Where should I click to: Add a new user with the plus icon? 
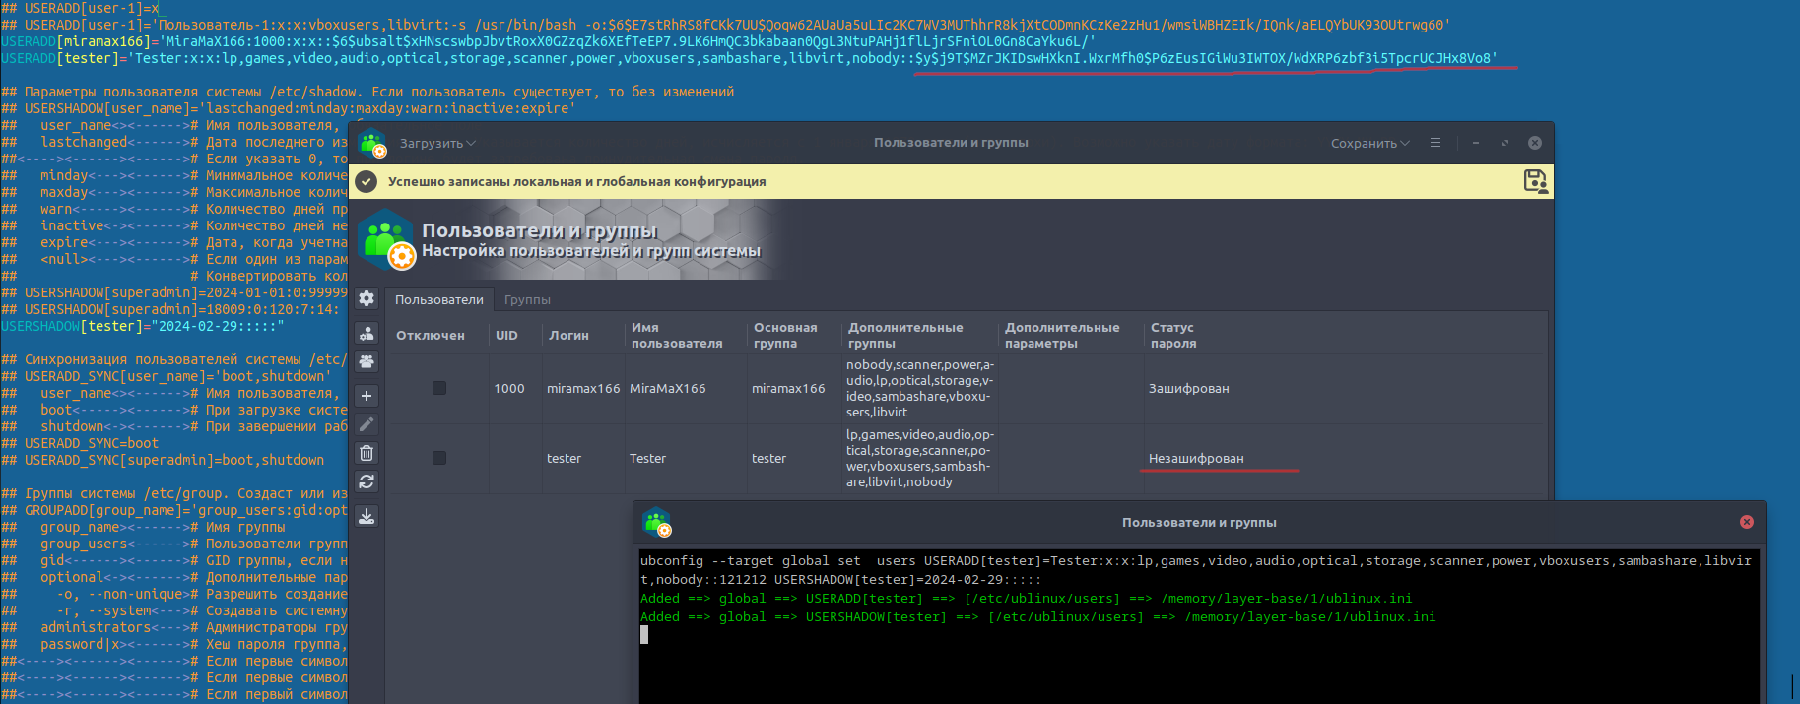367,396
